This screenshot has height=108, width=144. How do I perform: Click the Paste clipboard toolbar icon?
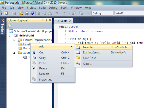49,13
